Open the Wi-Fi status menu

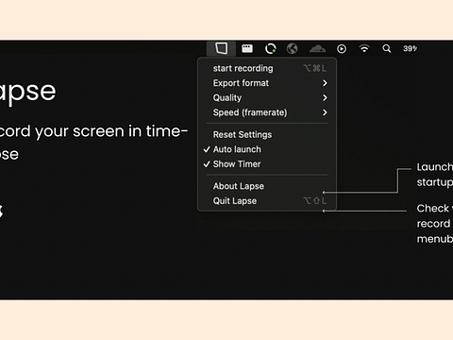pos(364,48)
